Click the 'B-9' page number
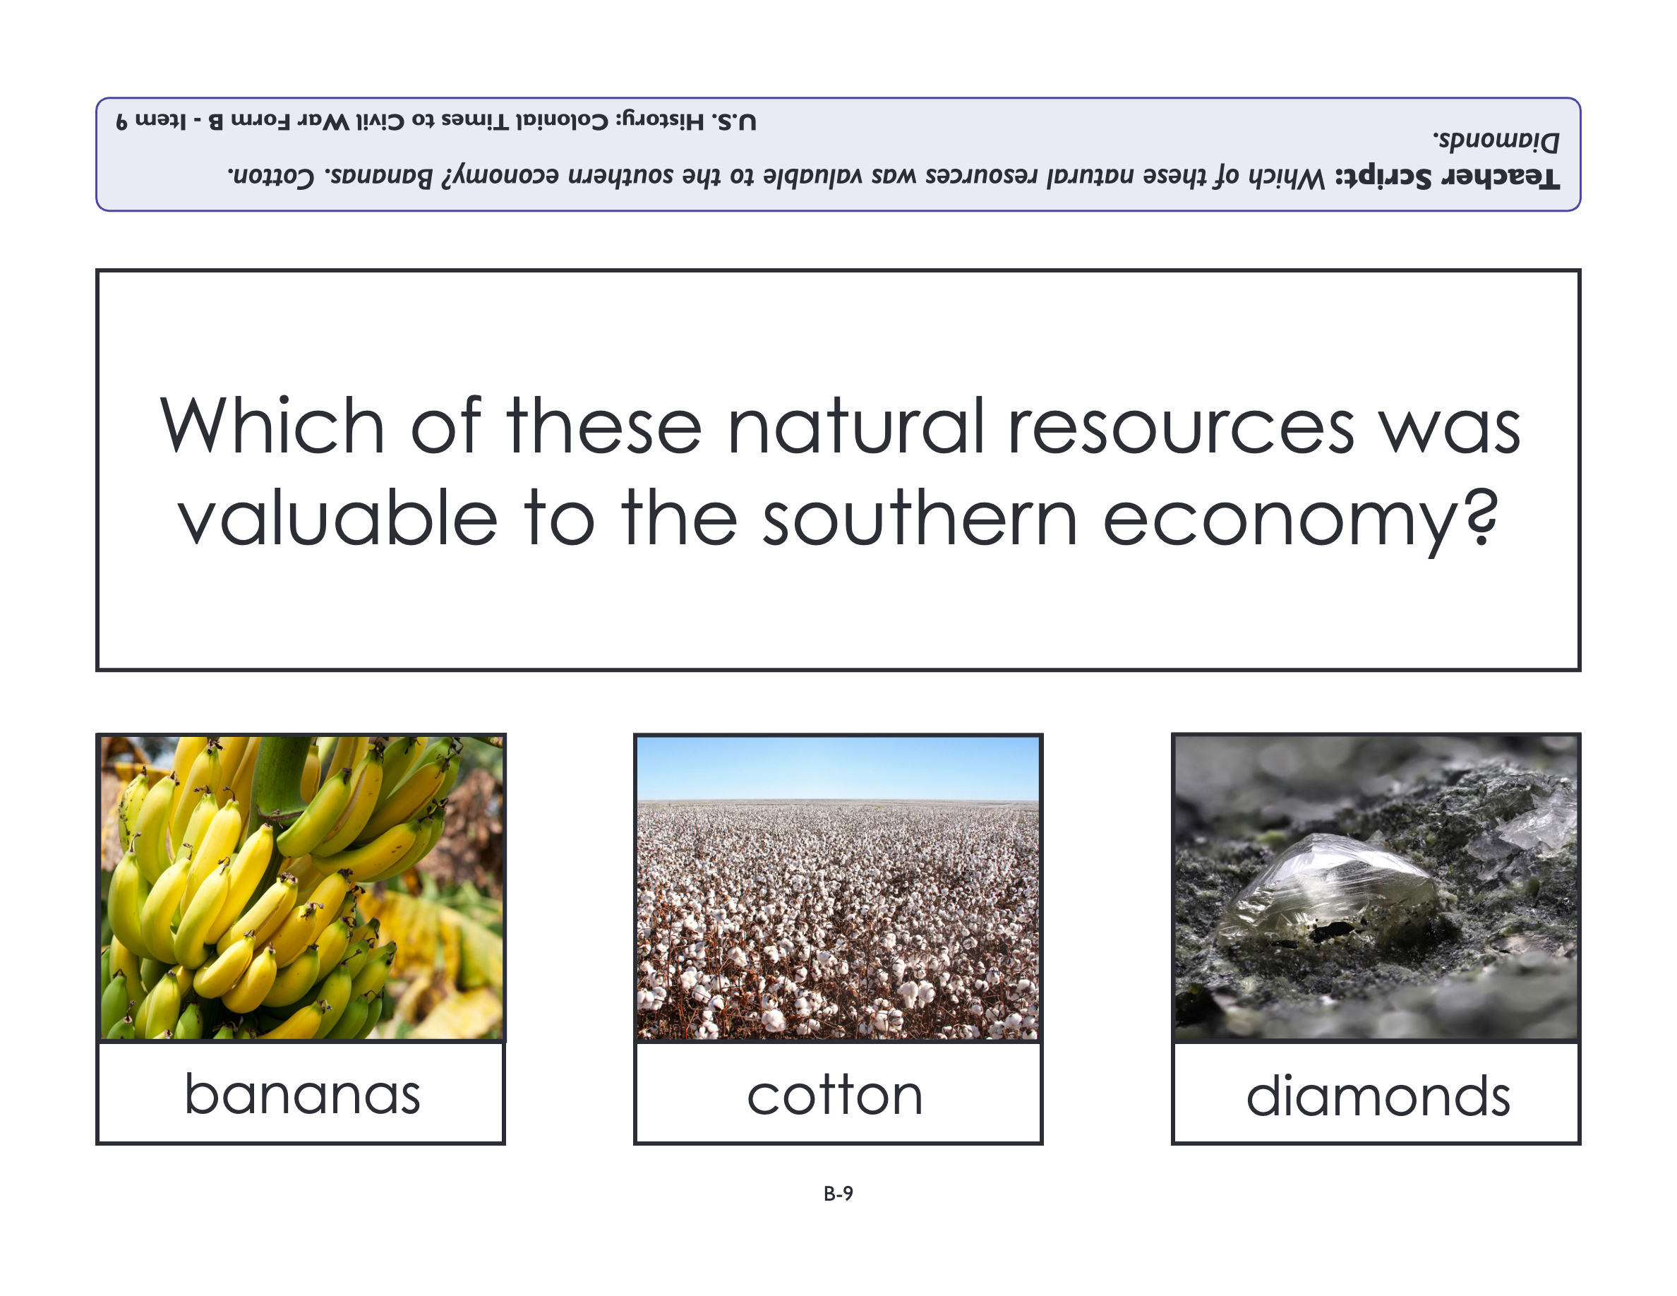The width and height of the screenshot is (1677, 1296). pyautogui.click(x=838, y=1193)
